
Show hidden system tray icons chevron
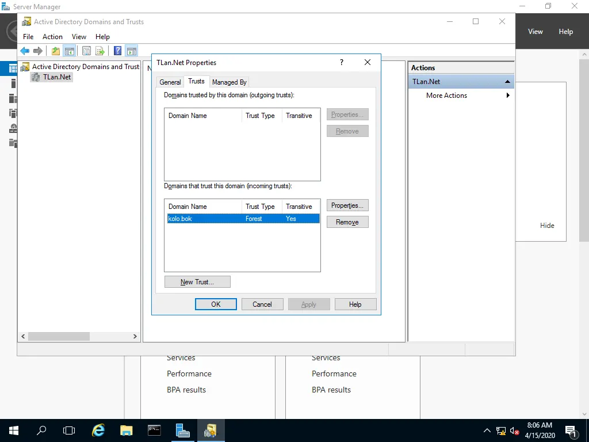point(487,430)
